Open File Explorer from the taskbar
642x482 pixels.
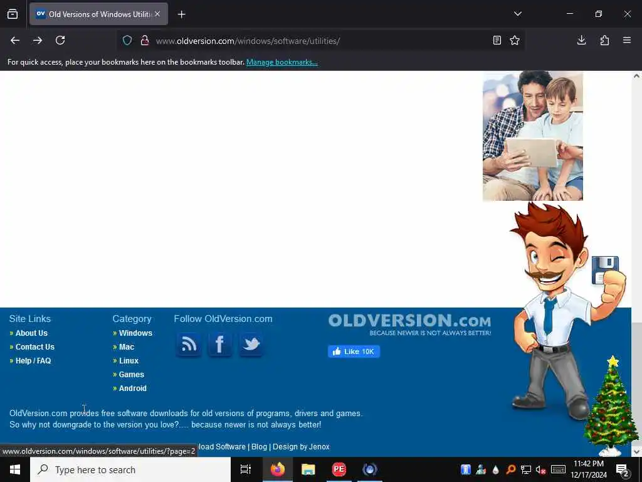click(x=308, y=469)
